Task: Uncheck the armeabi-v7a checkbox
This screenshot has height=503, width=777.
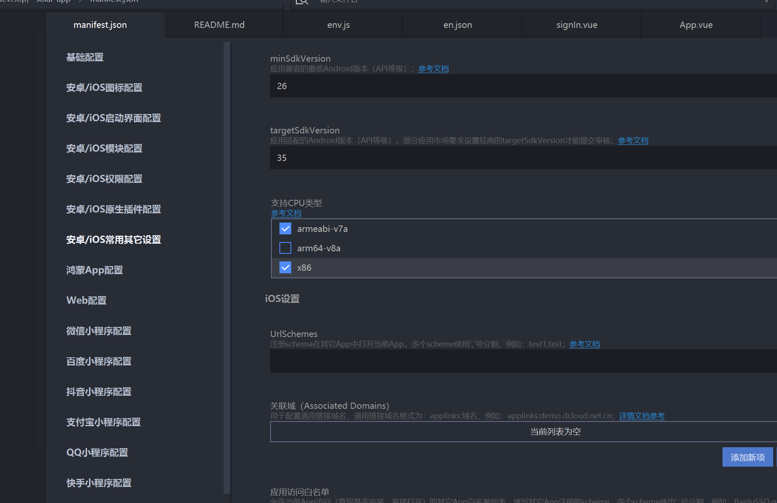Action: [285, 228]
